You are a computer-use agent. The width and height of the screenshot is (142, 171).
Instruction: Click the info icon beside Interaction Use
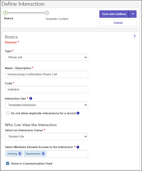(31, 98)
